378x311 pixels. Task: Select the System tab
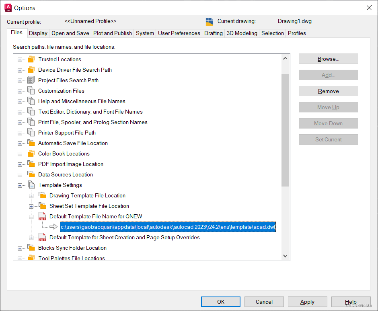(145, 33)
